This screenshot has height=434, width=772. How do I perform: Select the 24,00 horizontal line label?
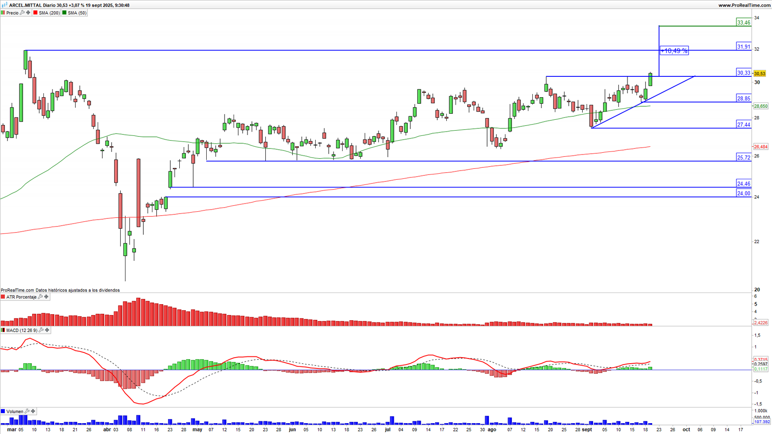tap(744, 194)
